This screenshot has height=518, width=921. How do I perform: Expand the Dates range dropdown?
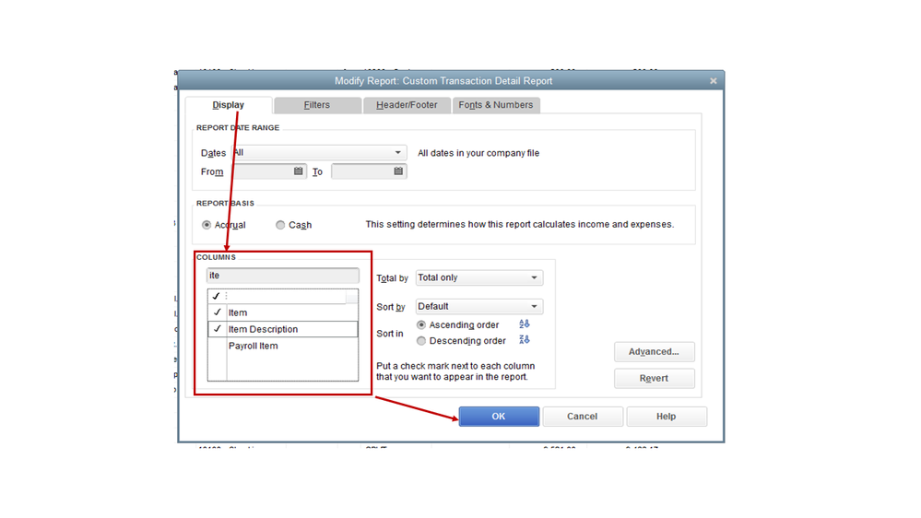(x=397, y=153)
